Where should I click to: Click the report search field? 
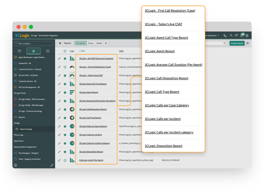216,43
